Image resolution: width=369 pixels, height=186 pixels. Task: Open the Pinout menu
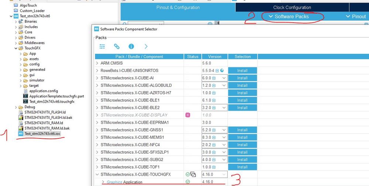pos(356,17)
